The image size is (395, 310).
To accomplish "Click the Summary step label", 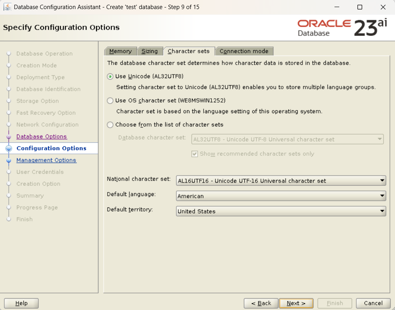I will 30,196.
